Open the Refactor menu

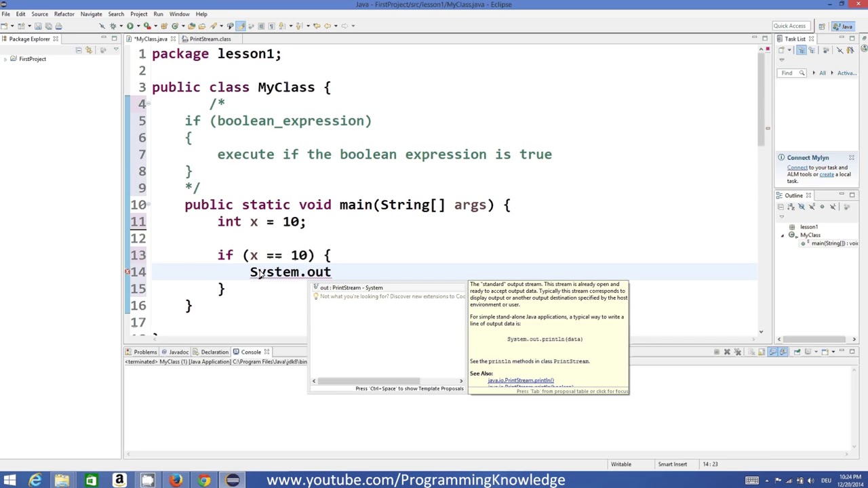(64, 14)
